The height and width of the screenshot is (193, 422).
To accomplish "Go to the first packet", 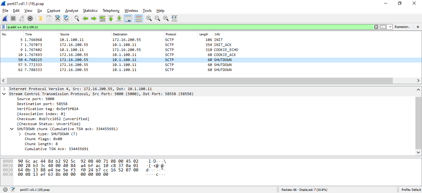I will point(110,18).
